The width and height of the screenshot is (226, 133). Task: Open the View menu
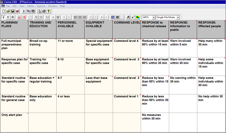coord(22,6)
